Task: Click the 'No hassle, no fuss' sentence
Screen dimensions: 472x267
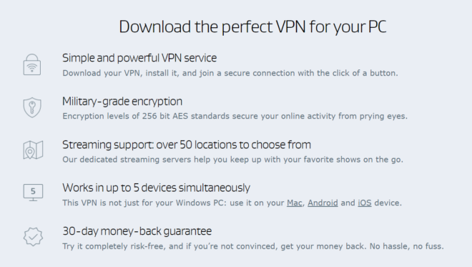Action: [x=407, y=246]
